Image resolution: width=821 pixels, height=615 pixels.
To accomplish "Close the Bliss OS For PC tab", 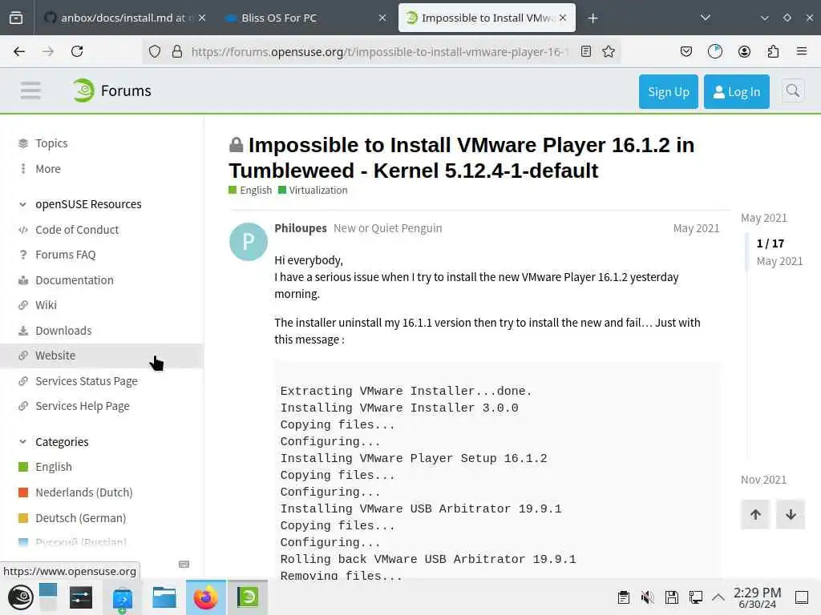I will pos(382,18).
